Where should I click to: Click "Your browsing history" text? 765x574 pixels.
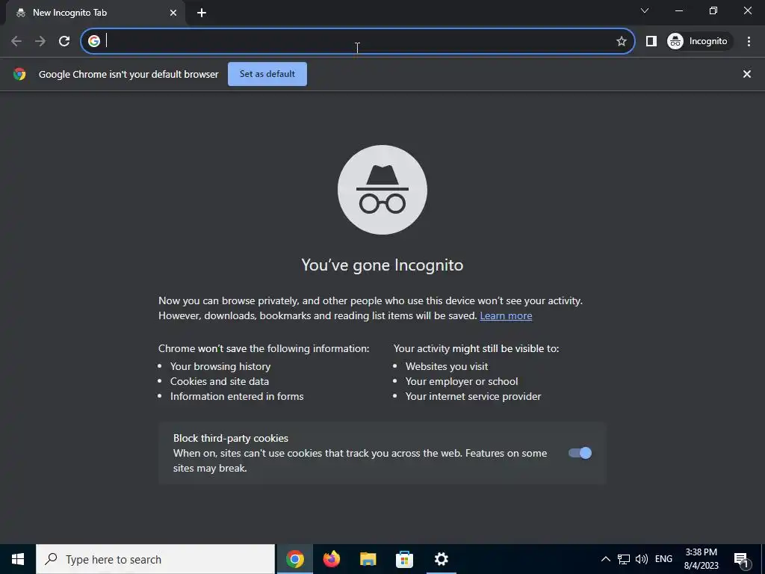click(220, 366)
